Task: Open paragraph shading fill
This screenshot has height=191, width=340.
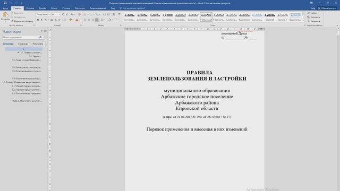Action: pyautogui.click(x=110, y=20)
